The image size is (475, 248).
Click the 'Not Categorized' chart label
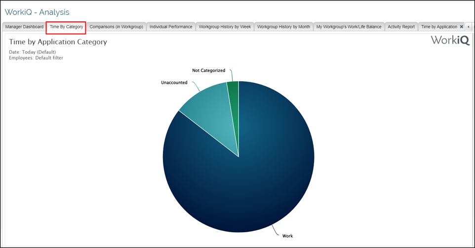point(209,71)
